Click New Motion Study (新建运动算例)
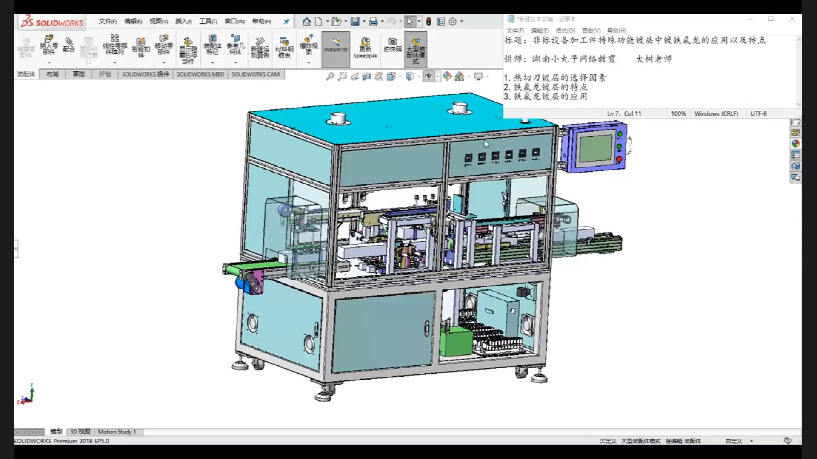 260,48
